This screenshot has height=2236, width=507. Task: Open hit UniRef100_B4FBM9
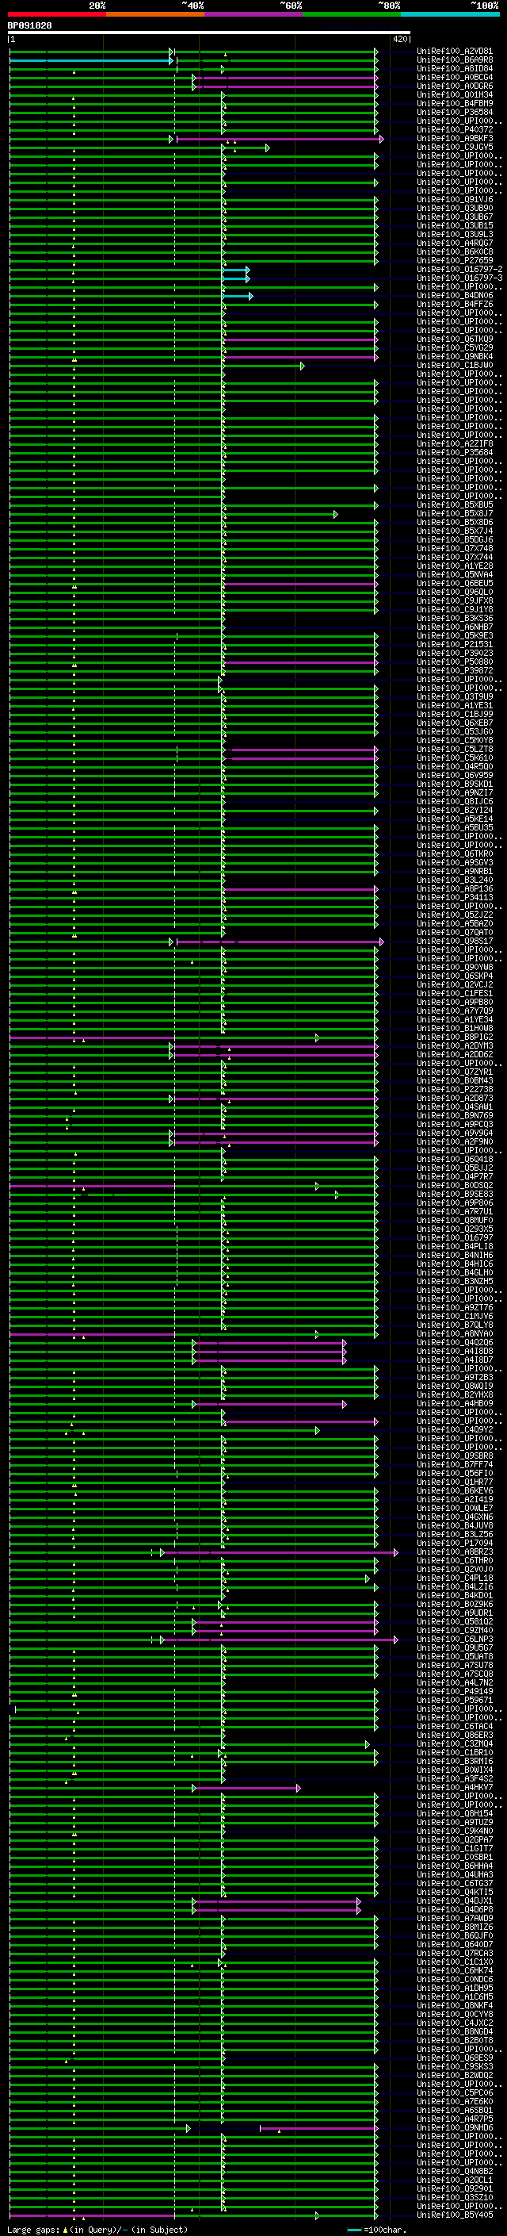tap(454, 103)
